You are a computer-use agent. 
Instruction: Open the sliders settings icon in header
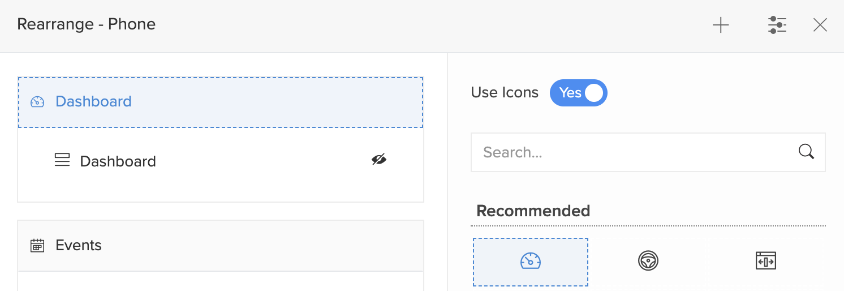point(777,25)
